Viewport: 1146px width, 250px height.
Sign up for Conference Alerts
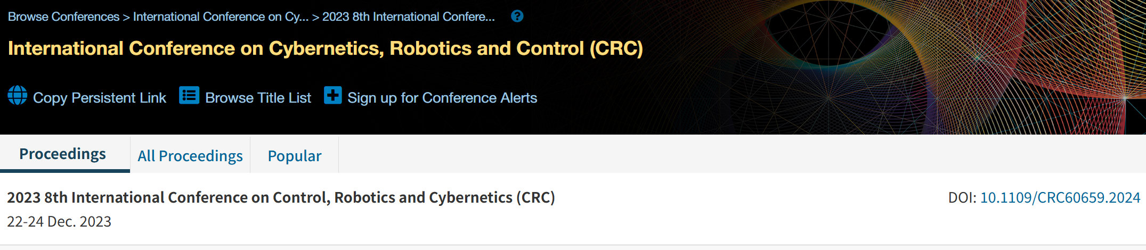(442, 98)
